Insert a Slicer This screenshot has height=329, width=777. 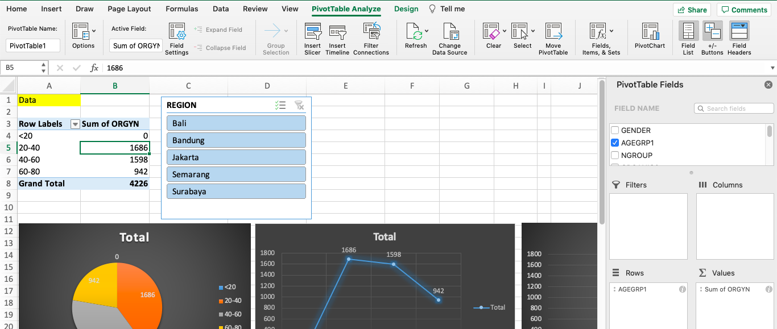tap(313, 39)
